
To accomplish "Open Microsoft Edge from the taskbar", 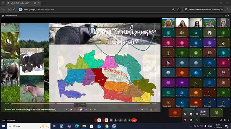I will point(77,126).
